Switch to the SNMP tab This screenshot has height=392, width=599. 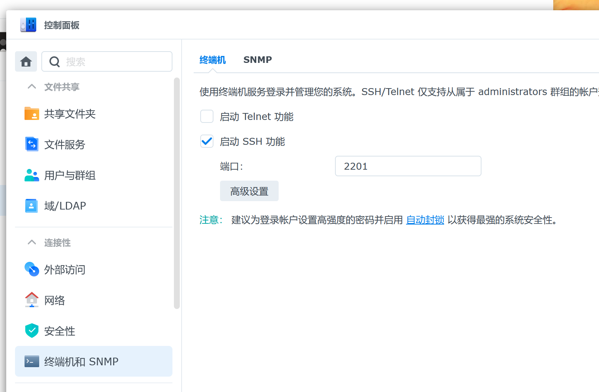pos(257,60)
